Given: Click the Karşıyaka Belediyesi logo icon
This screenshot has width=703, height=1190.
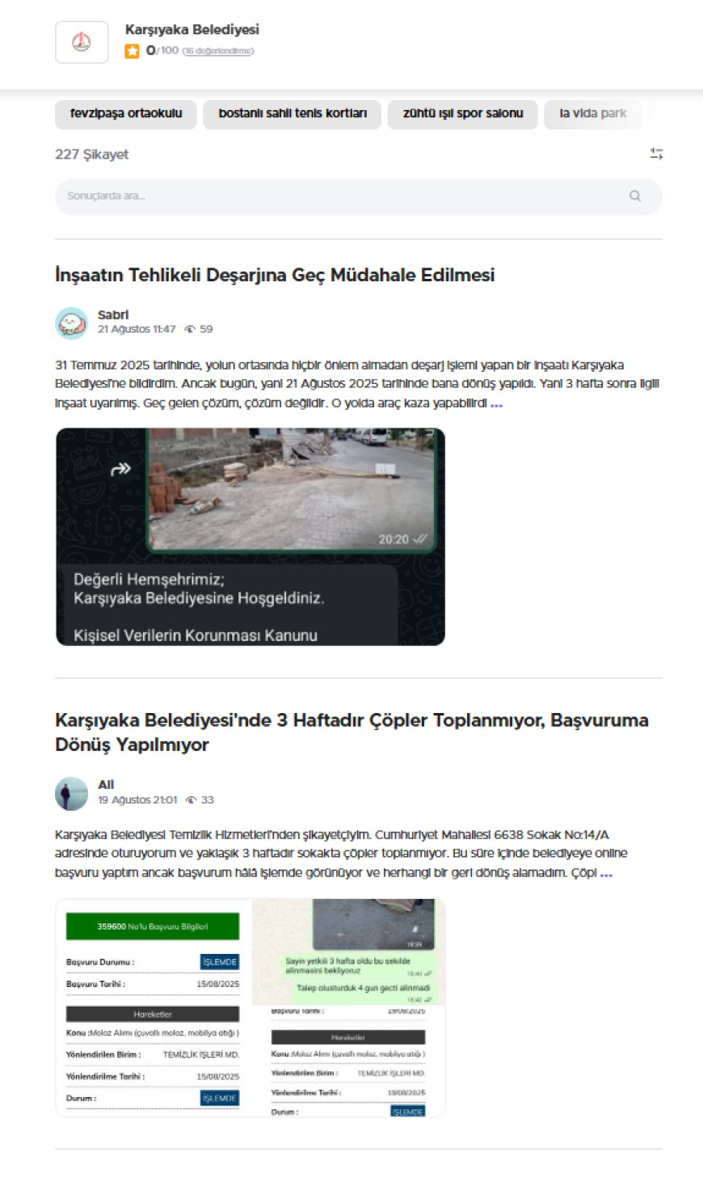Looking at the screenshot, I should (x=82, y=42).
